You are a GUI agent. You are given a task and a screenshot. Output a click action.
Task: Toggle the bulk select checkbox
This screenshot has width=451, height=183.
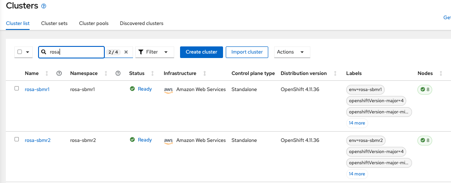coord(20,52)
